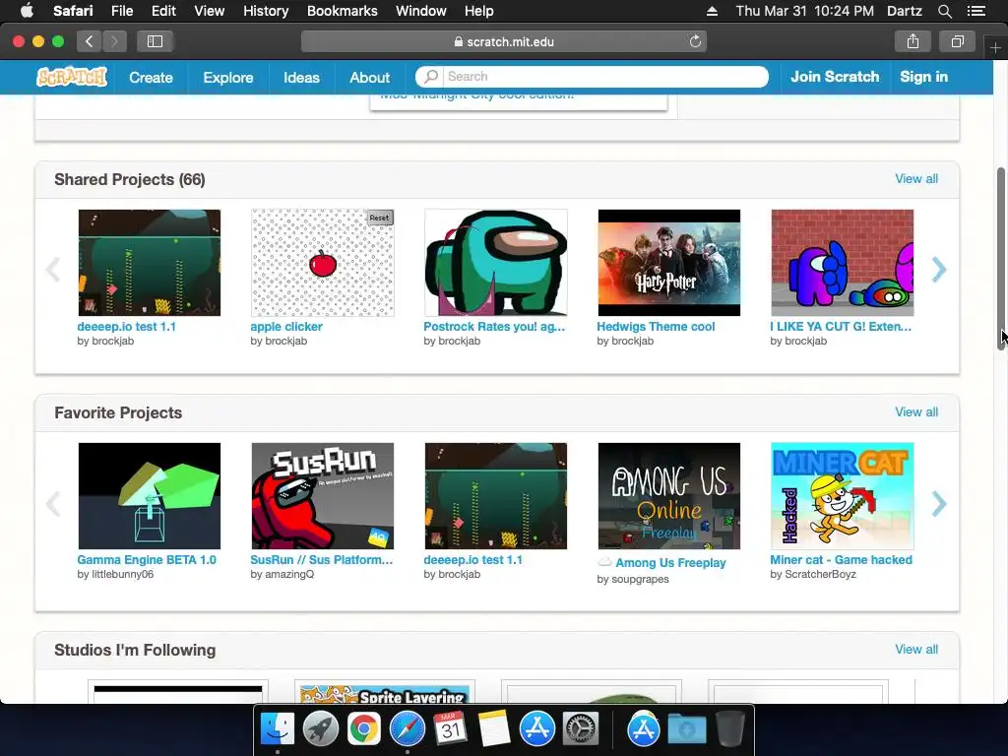Open the Trash in the Dock

click(730, 729)
